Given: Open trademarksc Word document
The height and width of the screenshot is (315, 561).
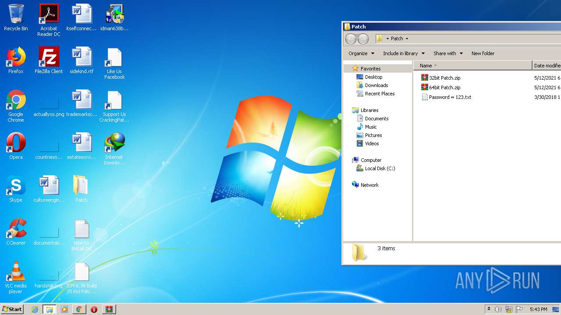Looking at the screenshot, I should pos(82,103).
